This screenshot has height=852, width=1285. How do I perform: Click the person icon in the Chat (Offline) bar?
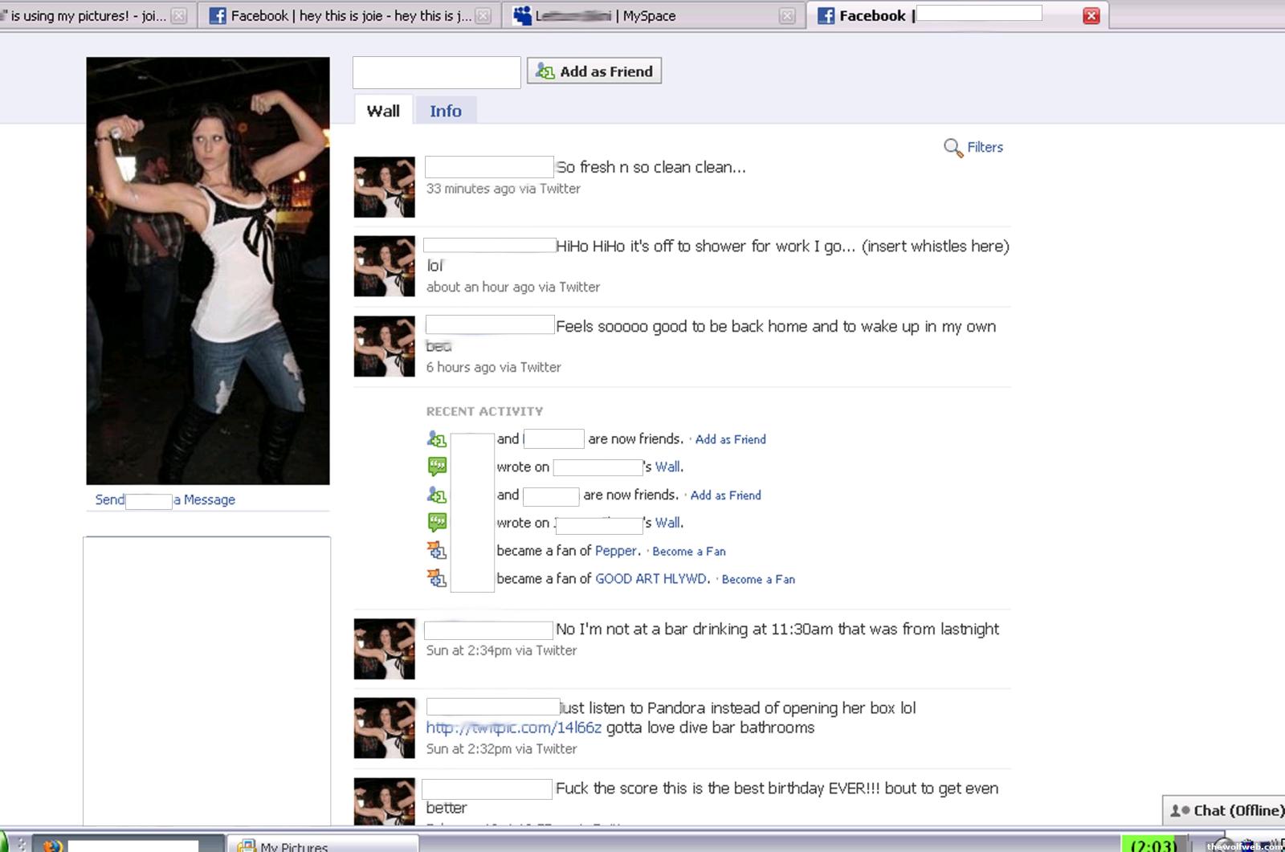(x=1179, y=810)
